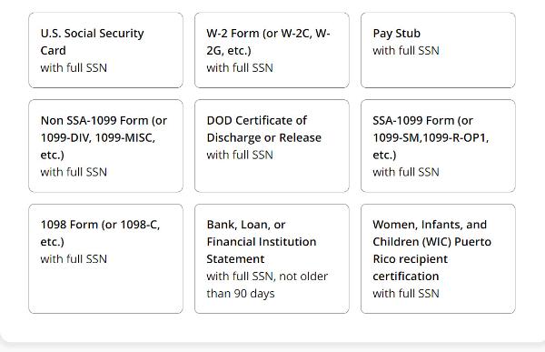Click the "not older than 90 days" note
The width and height of the screenshot is (545, 352).
pyautogui.click(x=267, y=285)
